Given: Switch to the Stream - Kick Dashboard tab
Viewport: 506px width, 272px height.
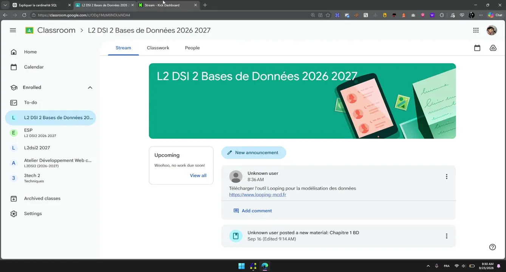Looking at the screenshot, I should (x=168, y=5).
